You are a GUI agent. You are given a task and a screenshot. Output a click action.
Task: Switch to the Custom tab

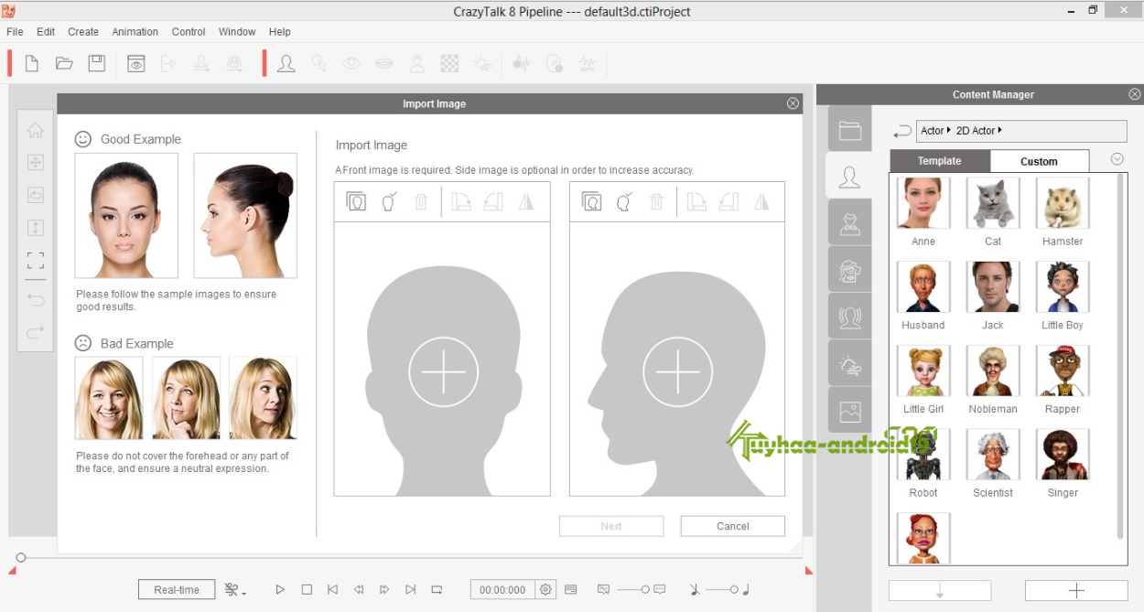click(1040, 161)
